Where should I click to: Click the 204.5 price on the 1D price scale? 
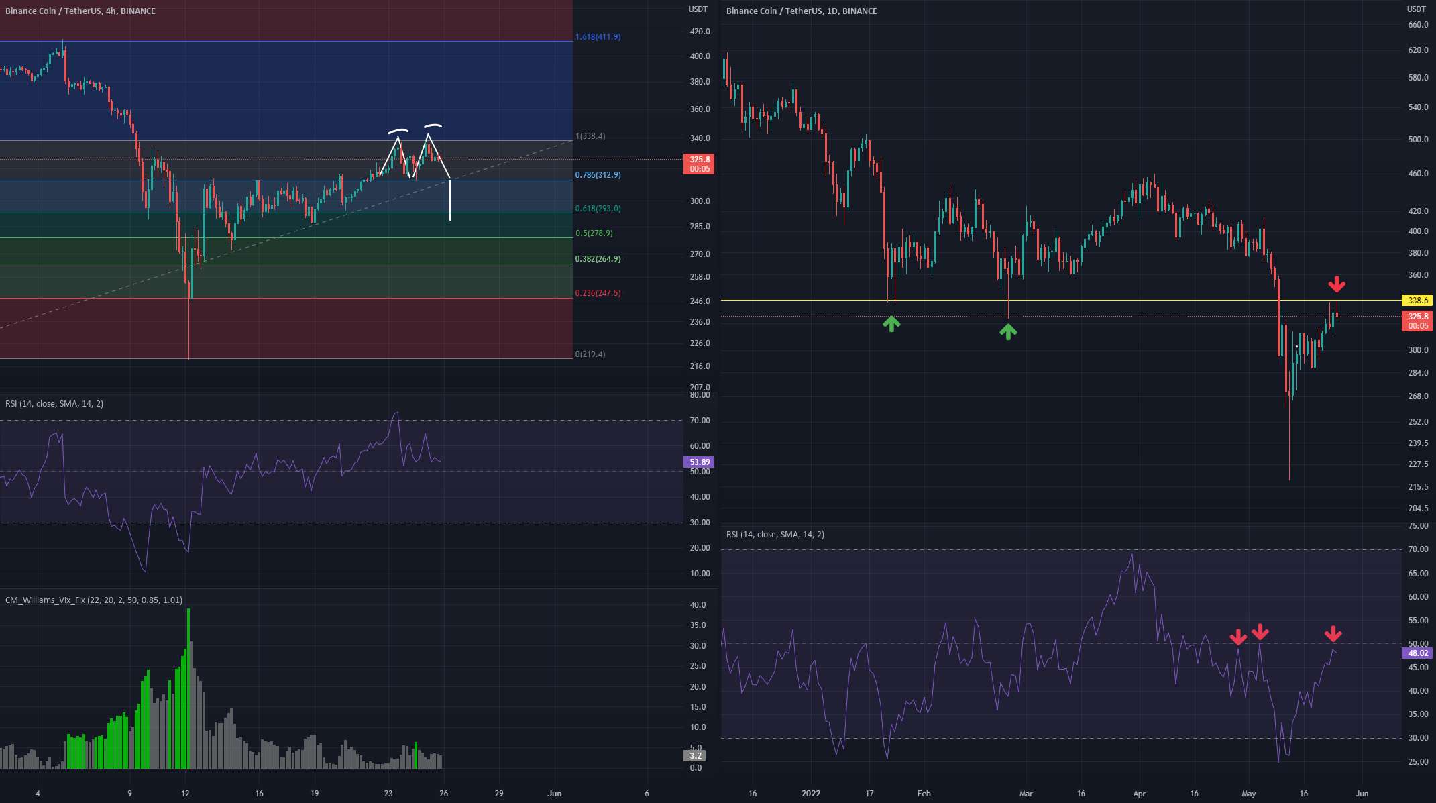1418,508
